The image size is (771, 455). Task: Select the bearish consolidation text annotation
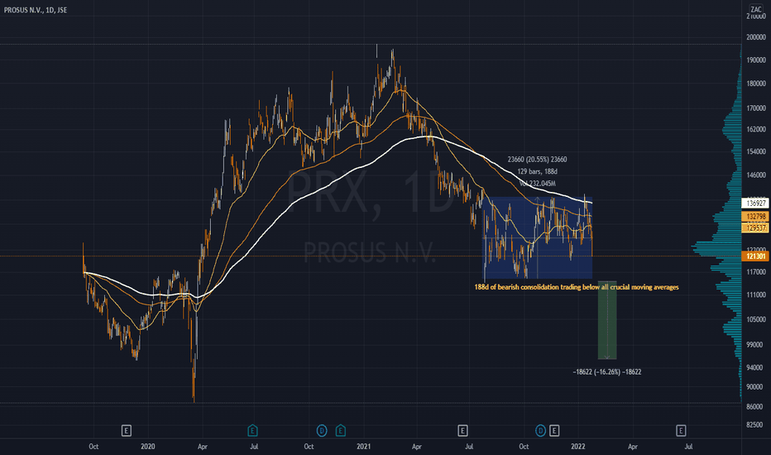click(x=577, y=287)
